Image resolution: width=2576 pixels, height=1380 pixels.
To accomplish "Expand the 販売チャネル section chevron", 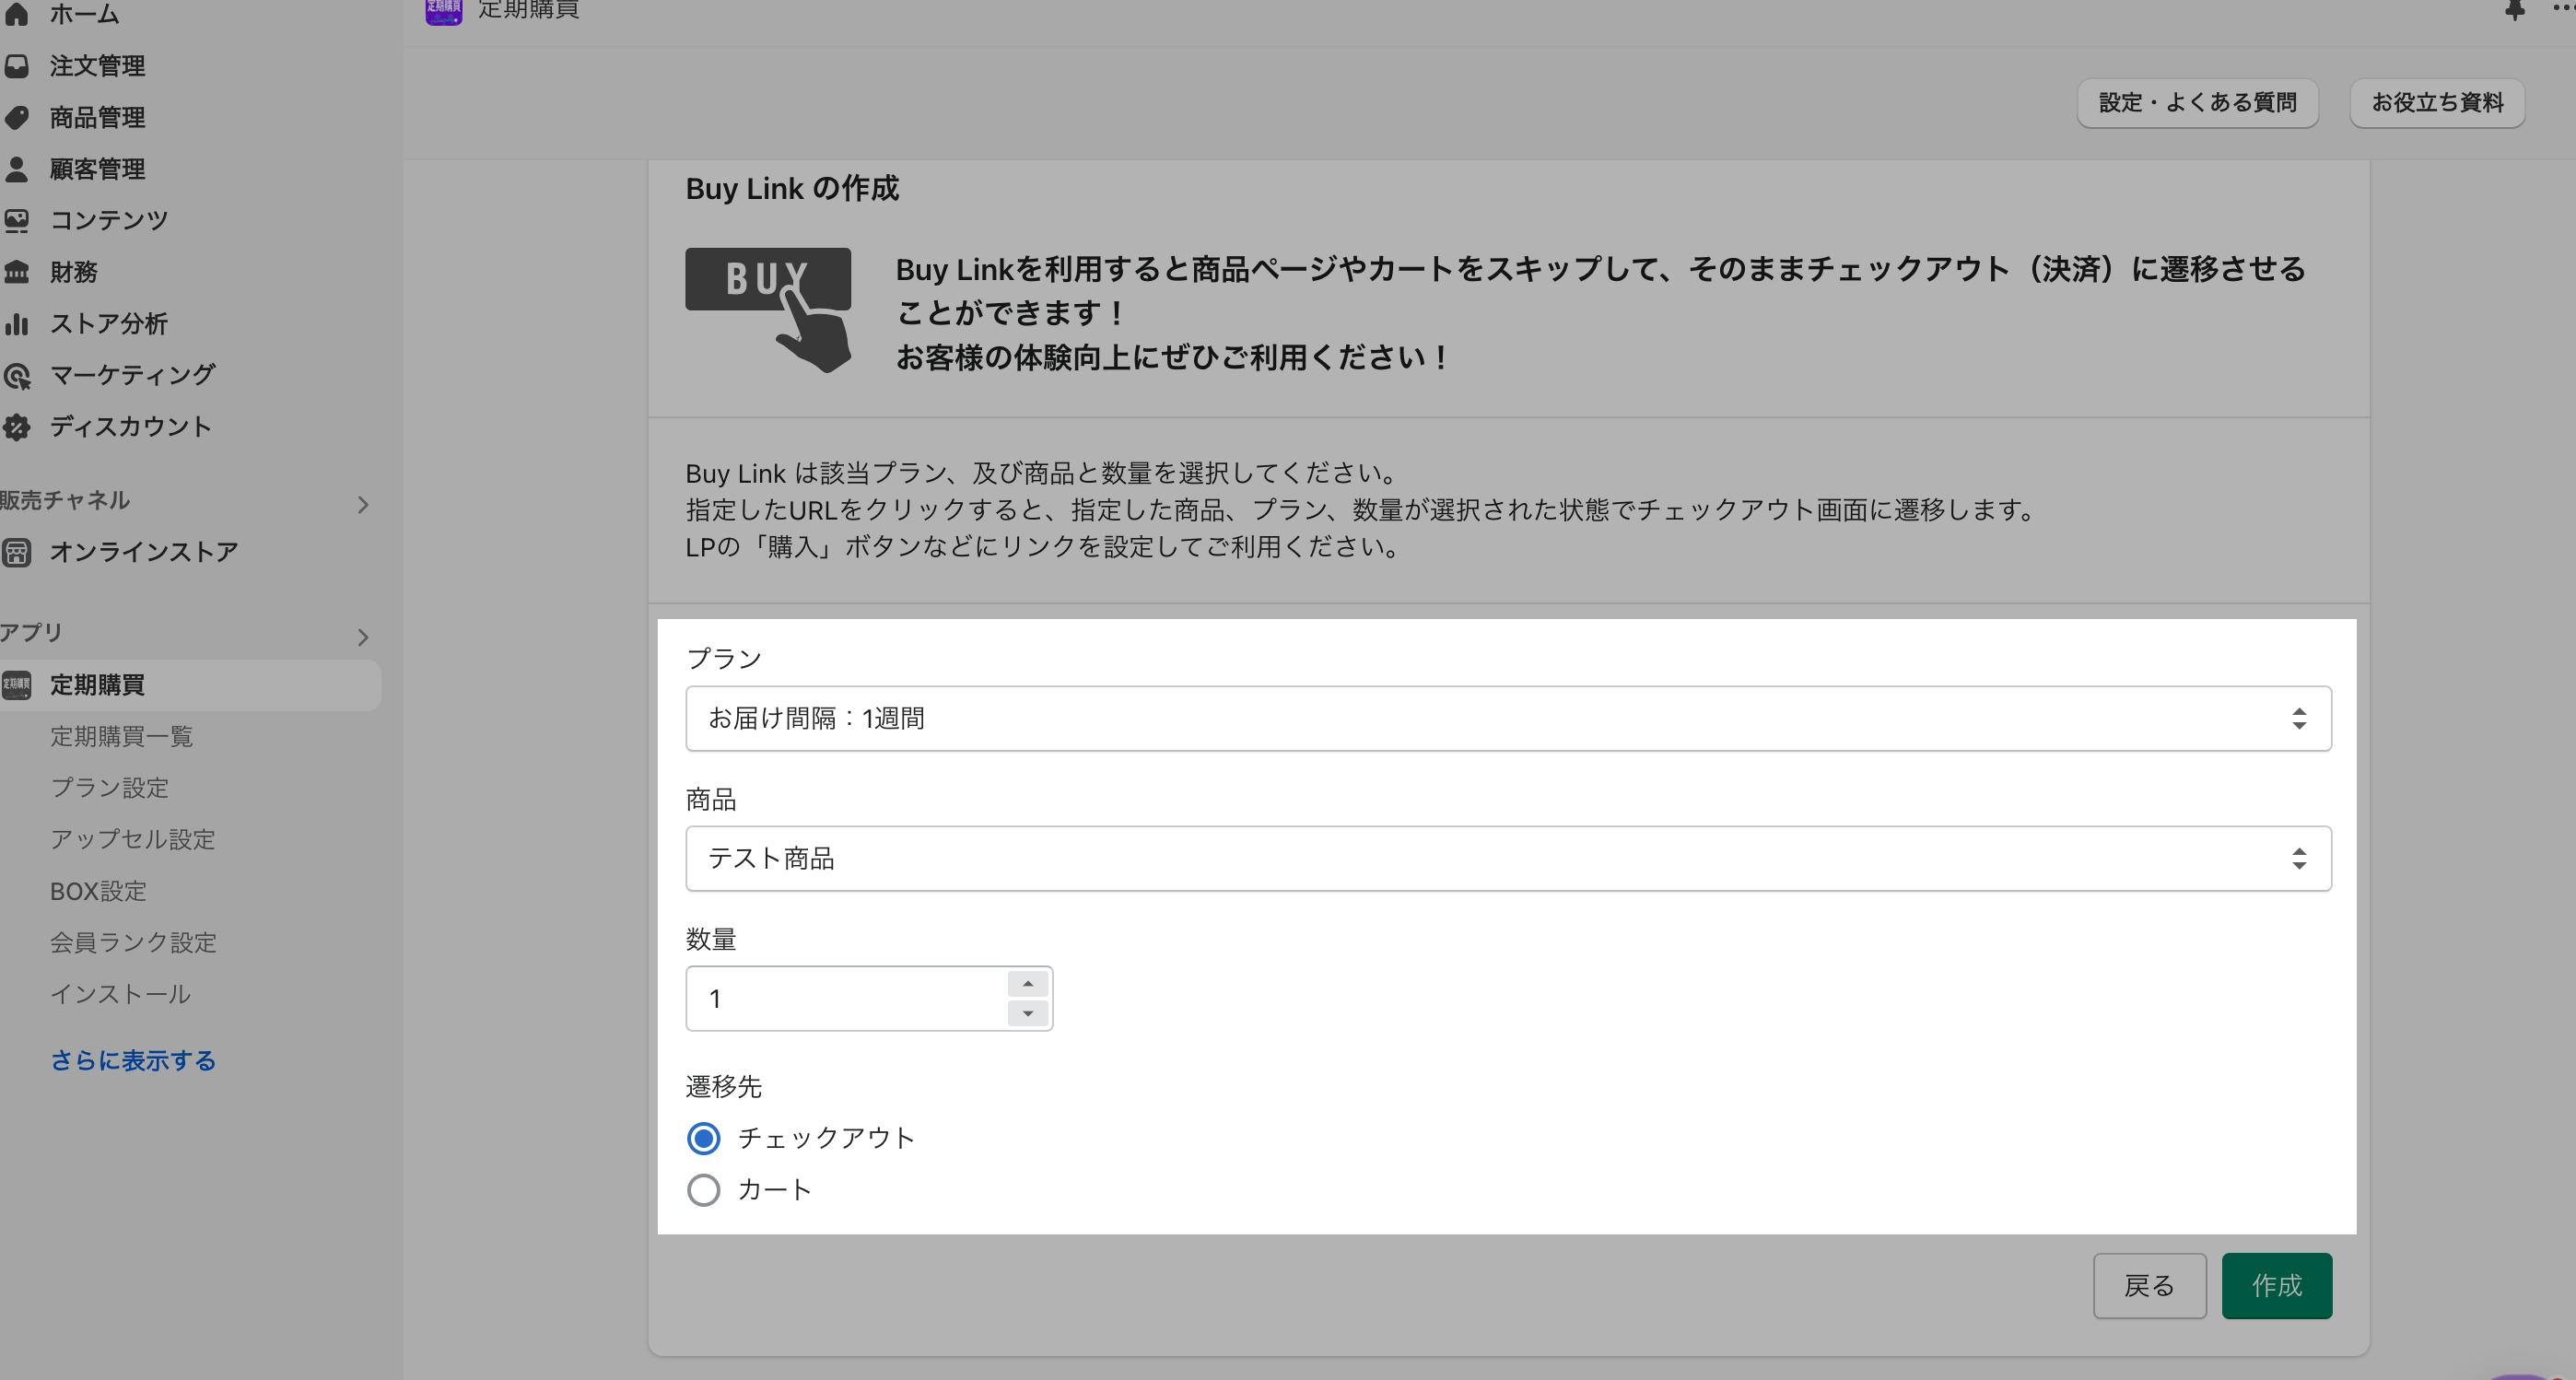I will pyautogui.click(x=363, y=505).
